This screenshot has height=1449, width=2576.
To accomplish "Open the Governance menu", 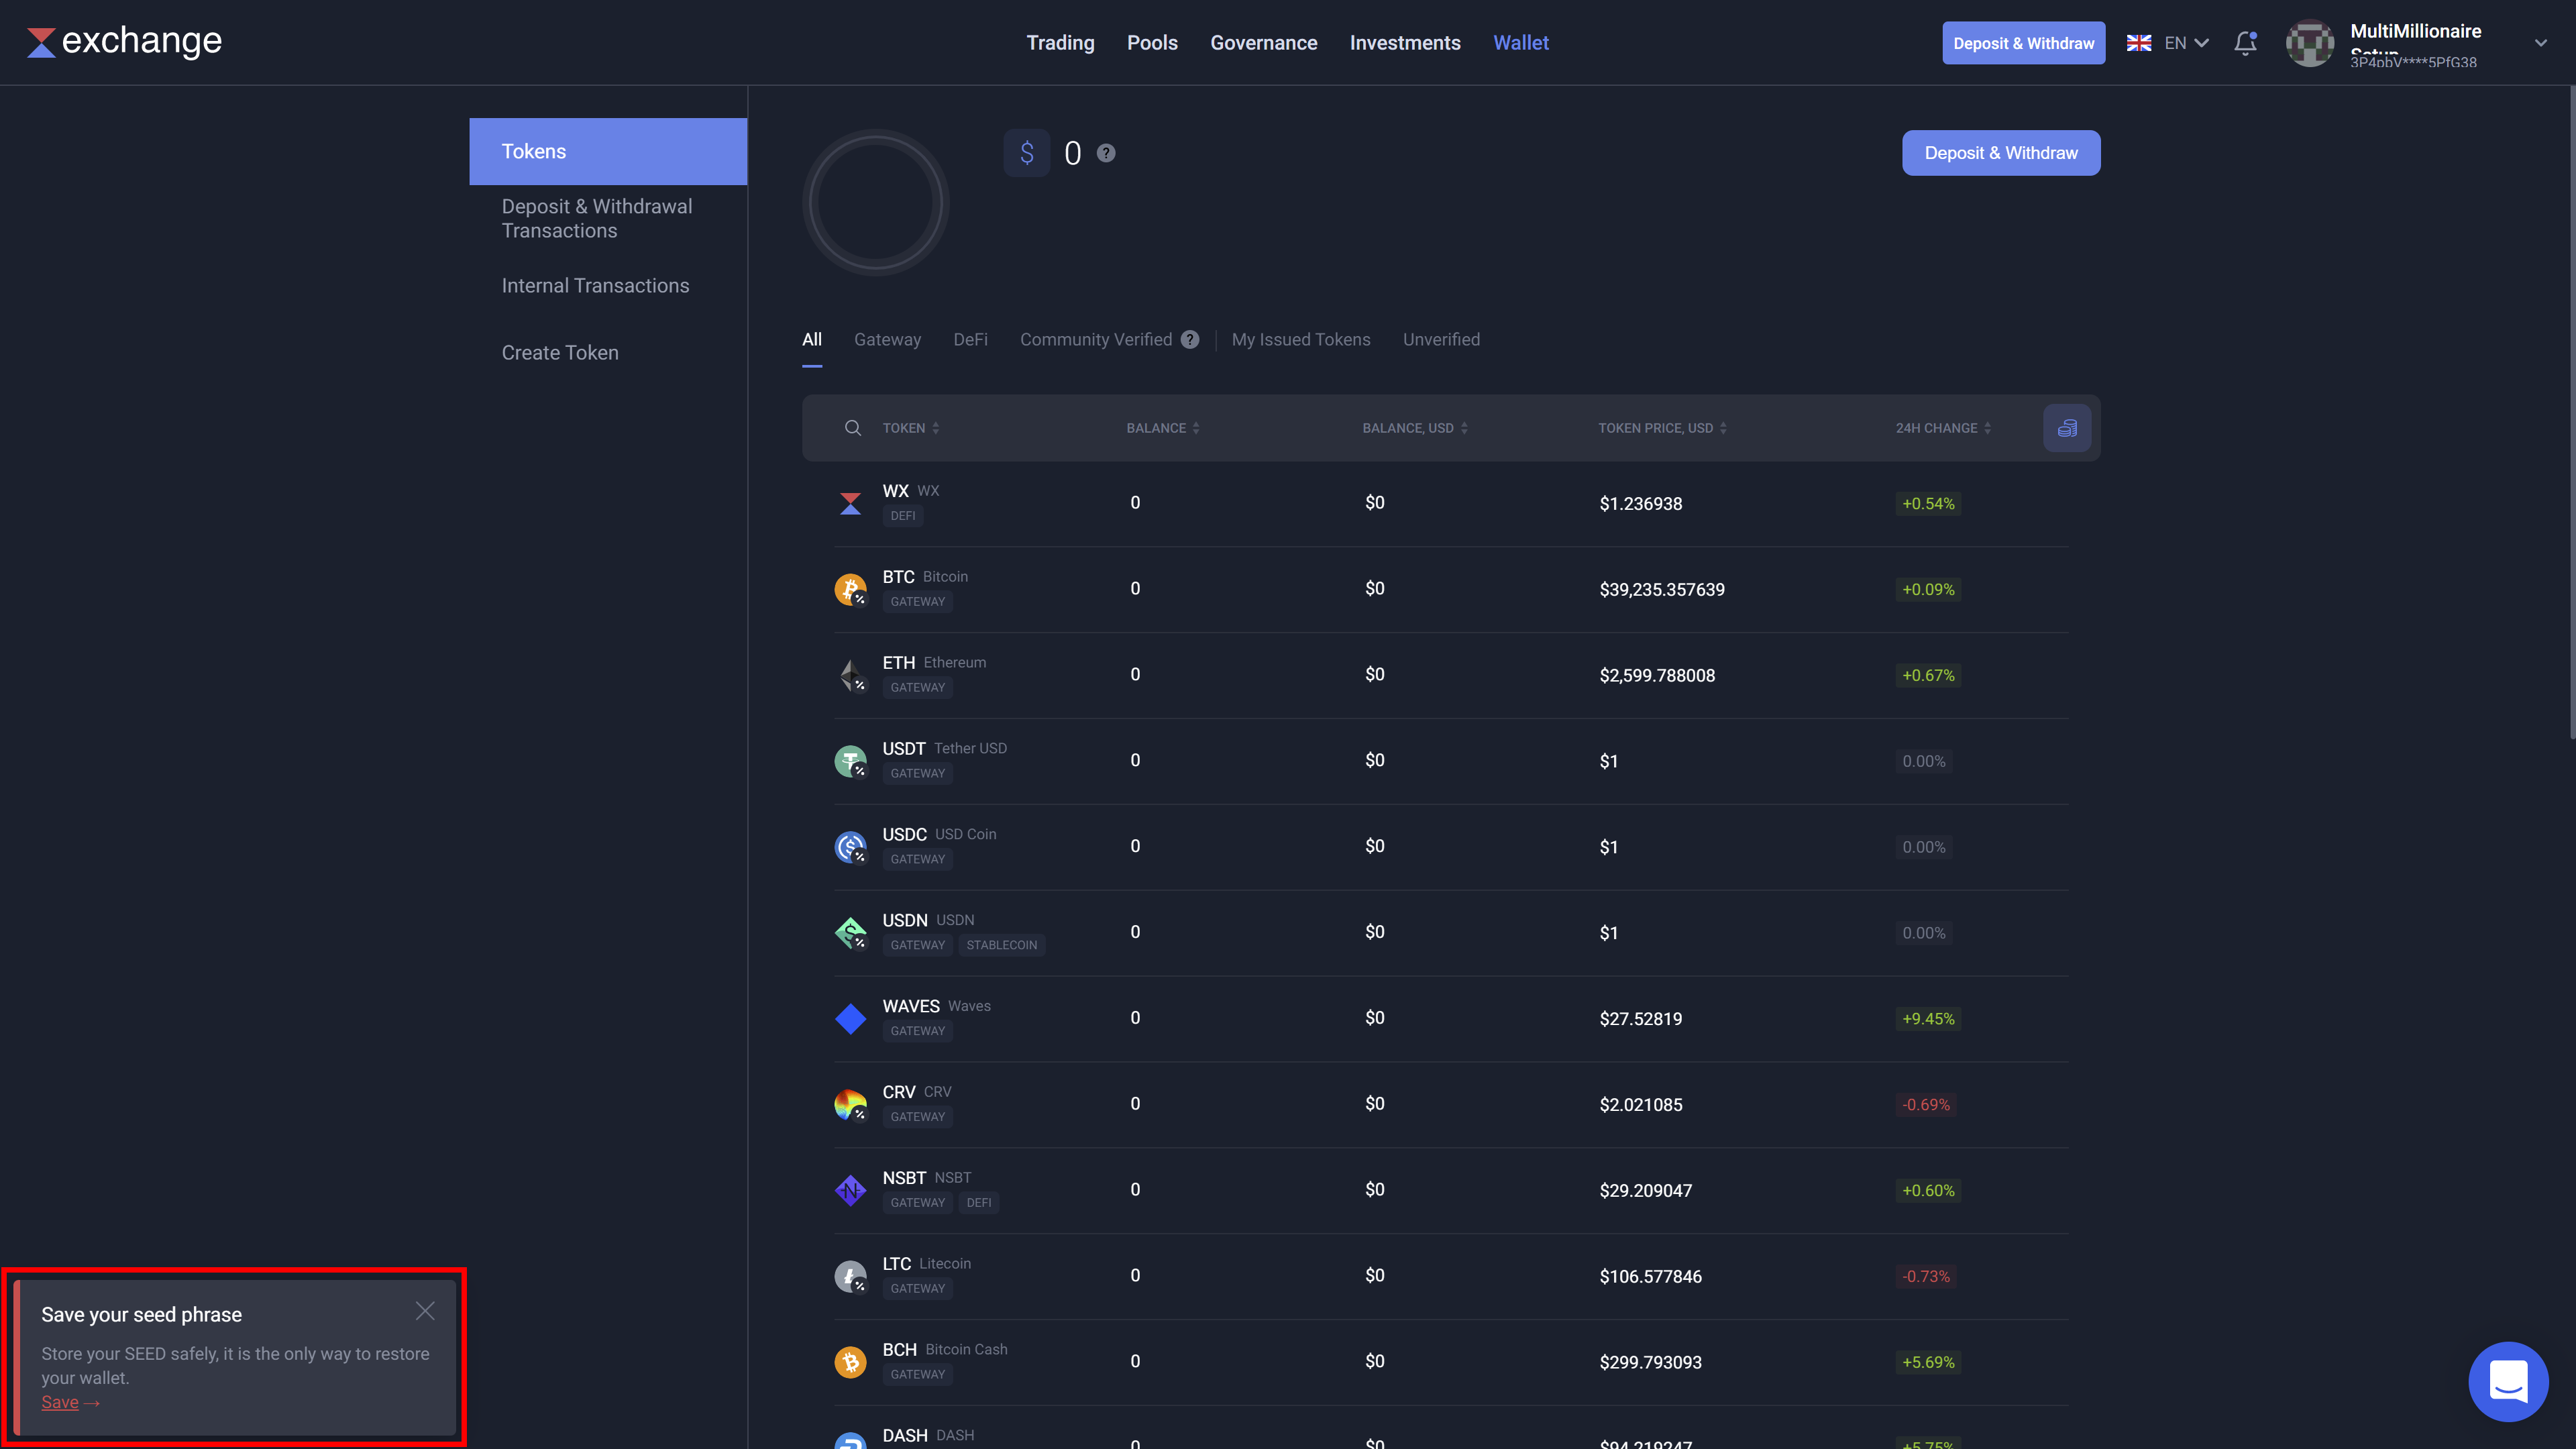I will point(1263,43).
